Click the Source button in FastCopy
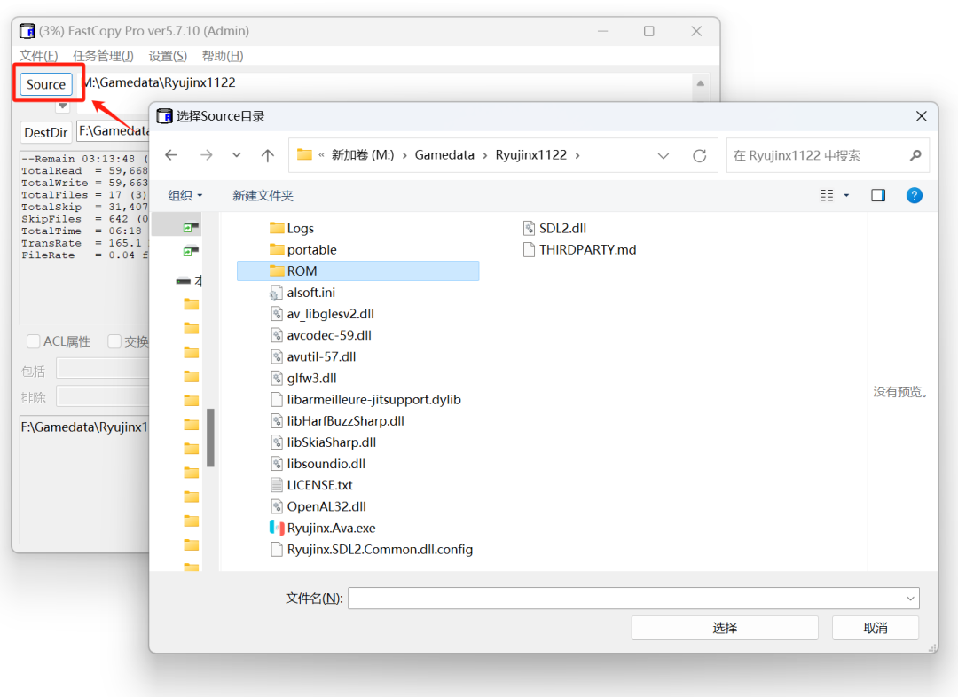 46,84
